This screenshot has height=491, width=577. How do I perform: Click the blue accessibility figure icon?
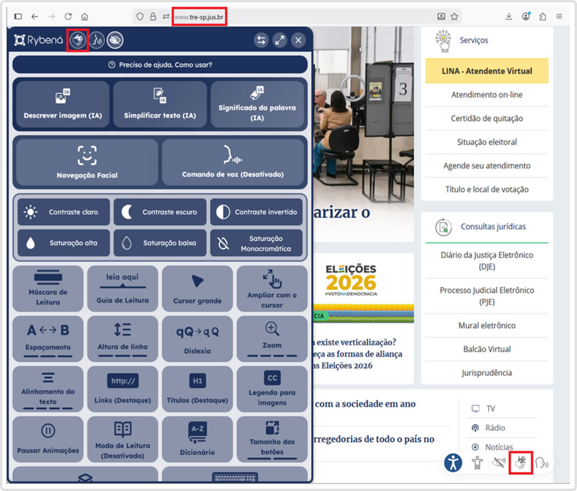(453, 463)
